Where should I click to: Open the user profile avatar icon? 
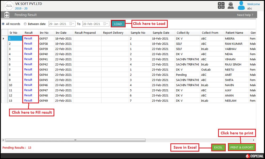pyautogui.click(x=241, y=5)
